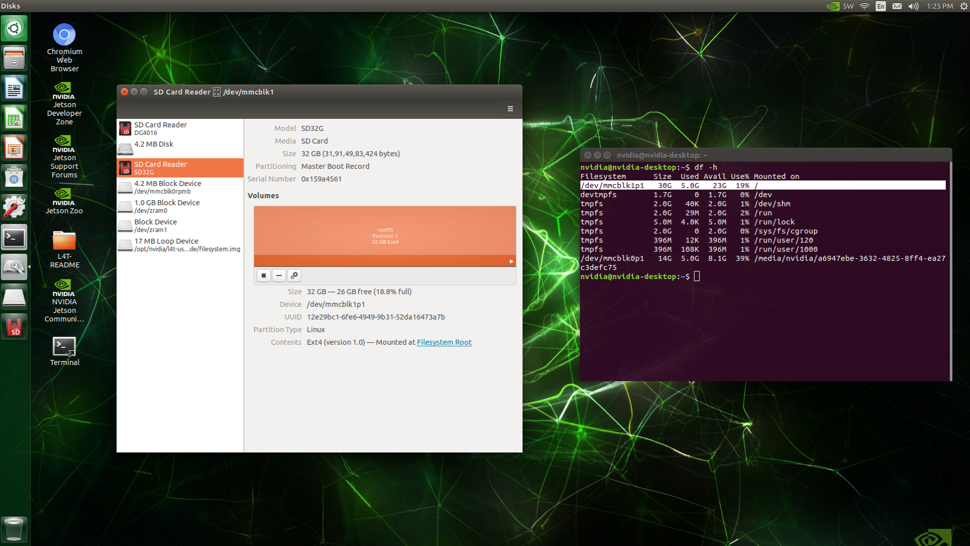Image resolution: width=970 pixels, height=546 pixels.
Task: Open additional partition options gears button
Action: tap(294, 276)
